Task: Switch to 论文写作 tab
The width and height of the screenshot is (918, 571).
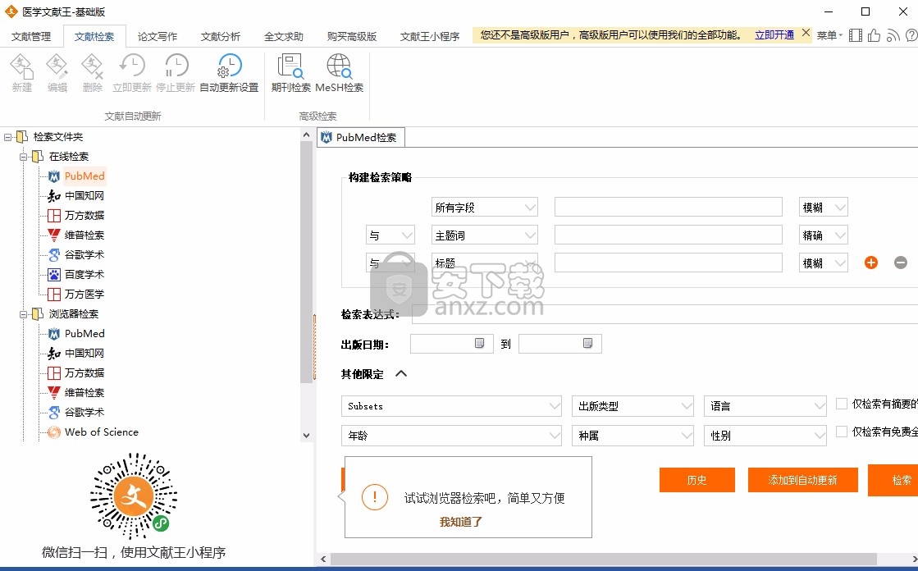Action: point(158,36)
